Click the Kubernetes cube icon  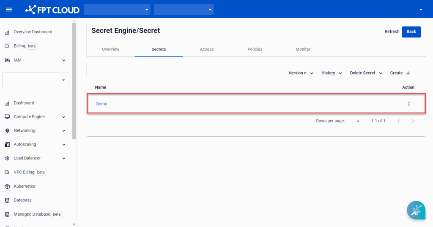tap(7, 186)
